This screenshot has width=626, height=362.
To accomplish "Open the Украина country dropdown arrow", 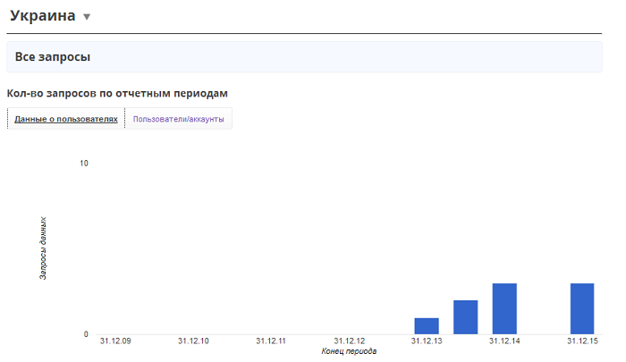I will click(x=86, y=17).
